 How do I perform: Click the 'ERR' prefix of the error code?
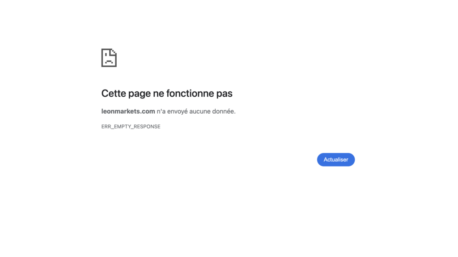coord(106,127)
